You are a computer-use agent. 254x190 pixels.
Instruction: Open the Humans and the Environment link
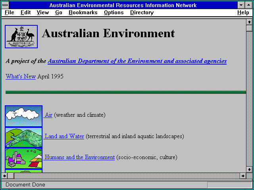pos(79,157)
